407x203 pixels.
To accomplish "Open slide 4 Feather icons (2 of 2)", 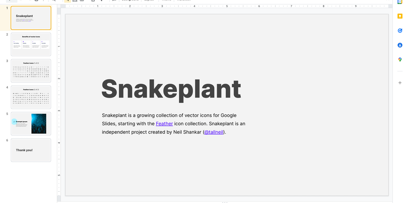I will tap(31, 97).
